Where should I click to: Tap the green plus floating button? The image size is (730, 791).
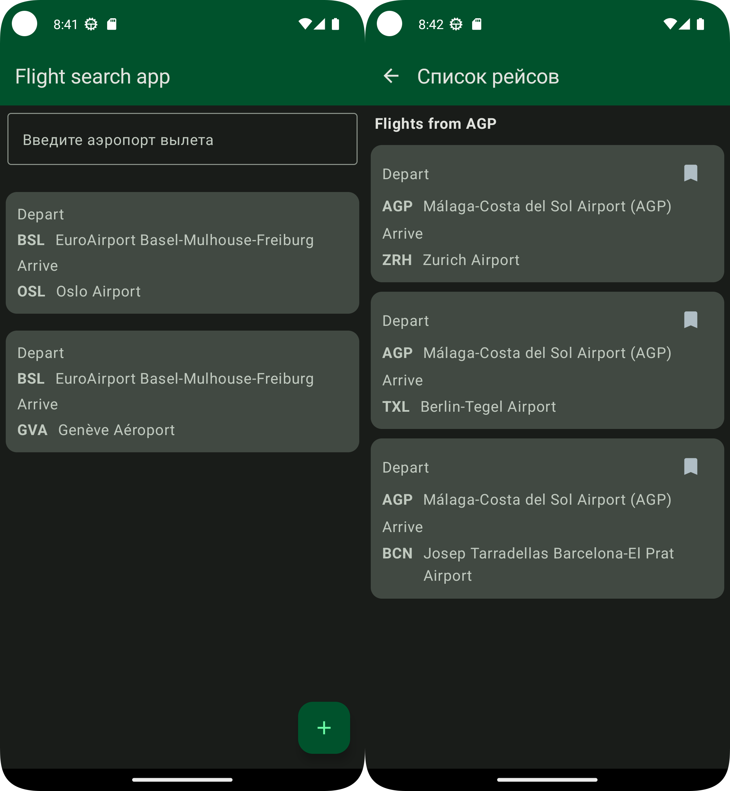click(x=324, y=727)
